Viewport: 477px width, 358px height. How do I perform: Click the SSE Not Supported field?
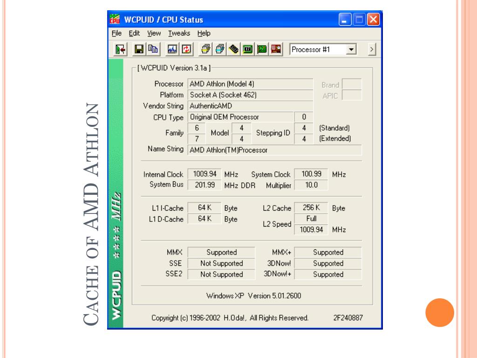coord(221,263)
